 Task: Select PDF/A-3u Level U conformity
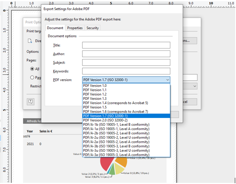126,151
